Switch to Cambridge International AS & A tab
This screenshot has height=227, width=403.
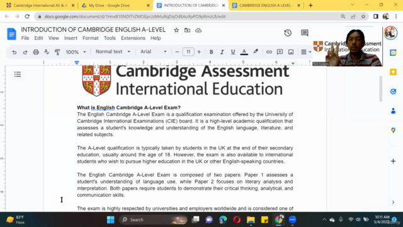point(40,5)
